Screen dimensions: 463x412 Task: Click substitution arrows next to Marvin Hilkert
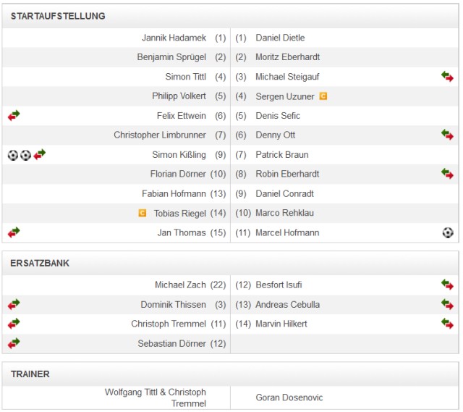click(x=447, y=324)
